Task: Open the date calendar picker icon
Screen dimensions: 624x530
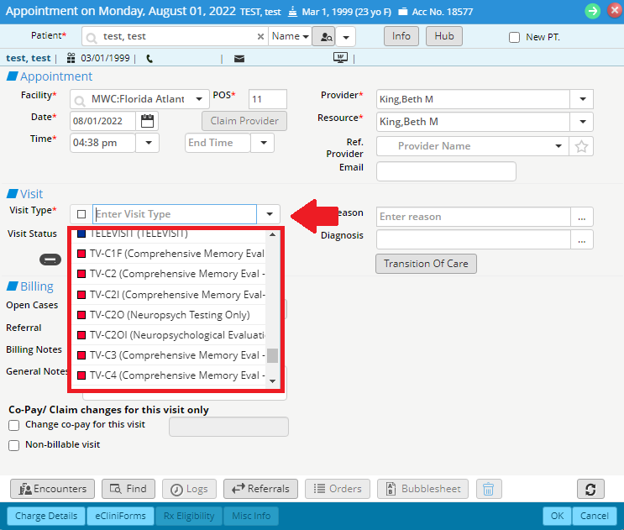Action: (x=148, y=121)
